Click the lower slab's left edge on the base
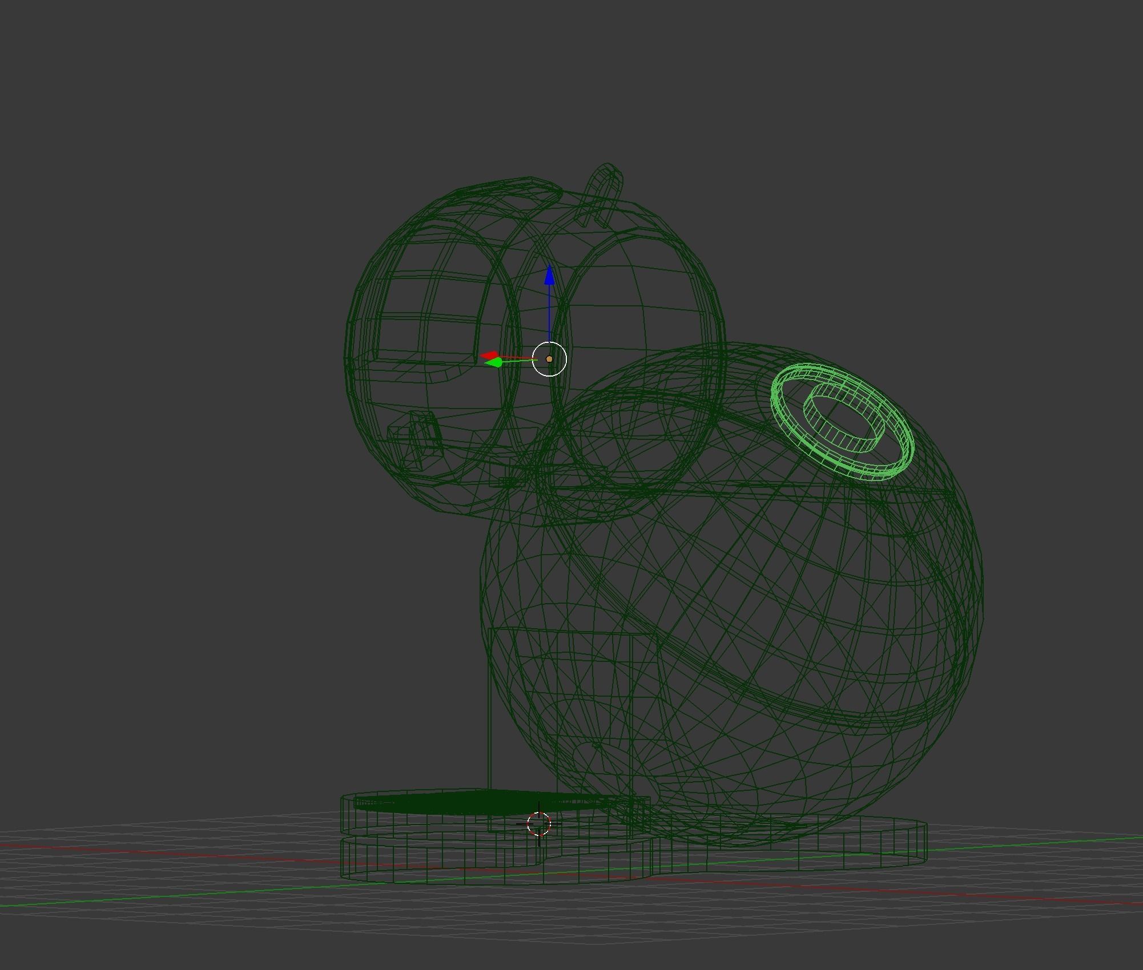This screenshot has height=970, width=1143. (342, 860)
